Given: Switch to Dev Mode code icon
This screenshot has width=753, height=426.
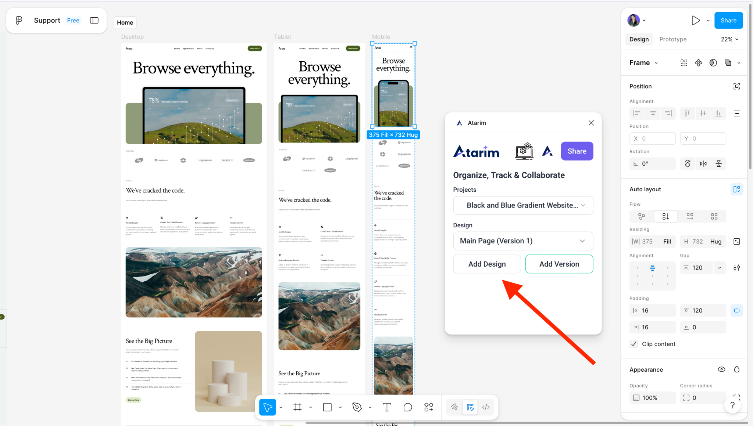Looking at the screenshot, I should click(486, 407).
